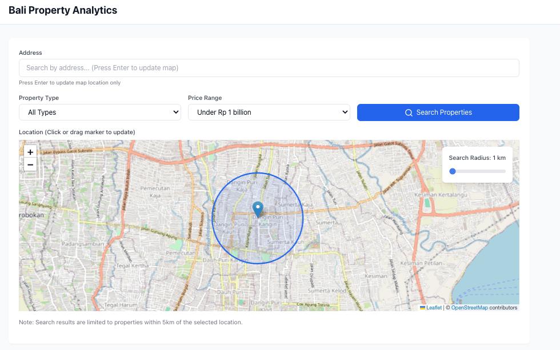
Task: Open the OpenStreetMap attribution link
Action: (x=469, y=307)
